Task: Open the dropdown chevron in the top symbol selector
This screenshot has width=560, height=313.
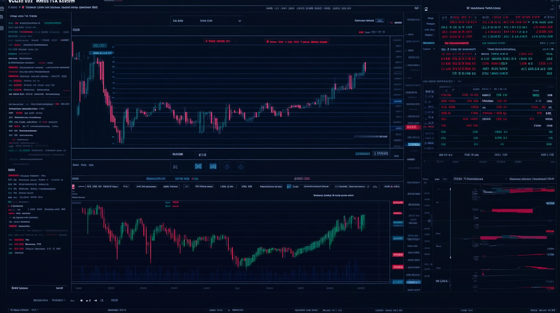Action: tap(240, 21)
